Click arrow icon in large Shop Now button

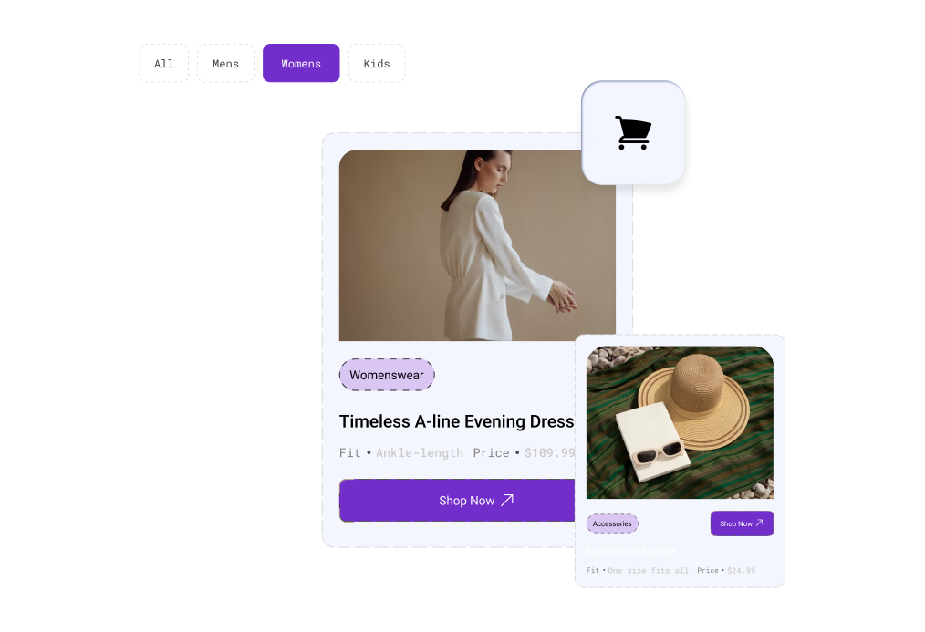pos(507,500)
